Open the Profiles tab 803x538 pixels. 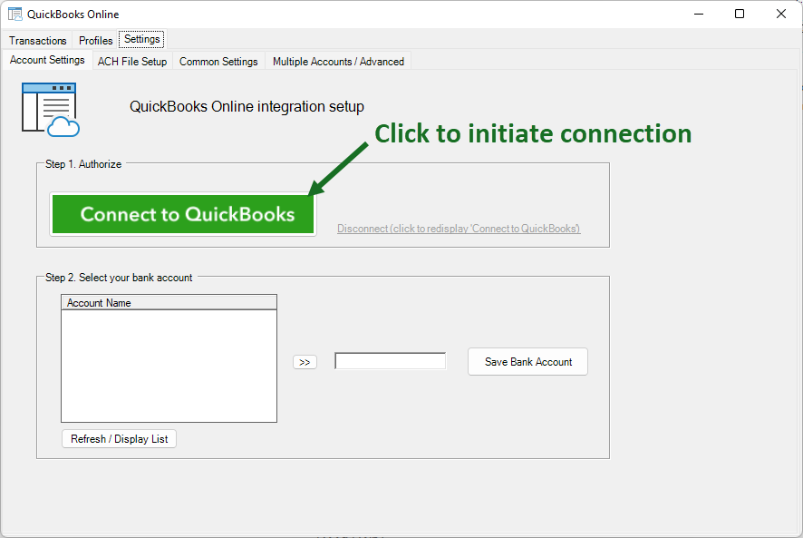pyautogui.click(x=96, y=41)
